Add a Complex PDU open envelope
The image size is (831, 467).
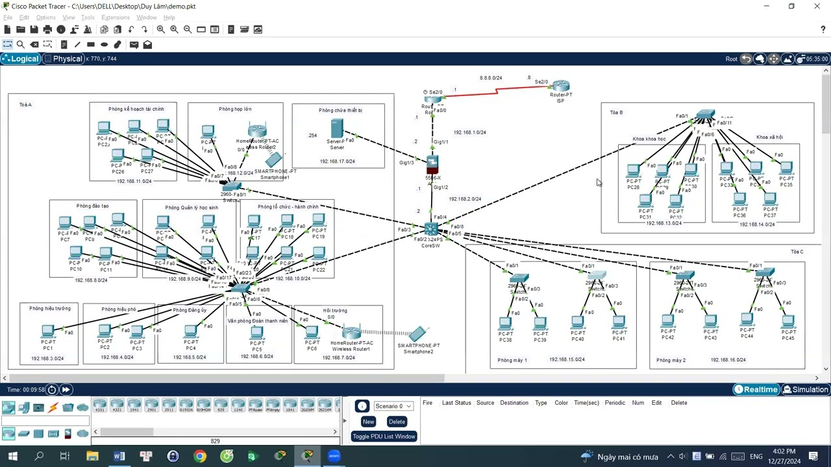coord(147,44)
